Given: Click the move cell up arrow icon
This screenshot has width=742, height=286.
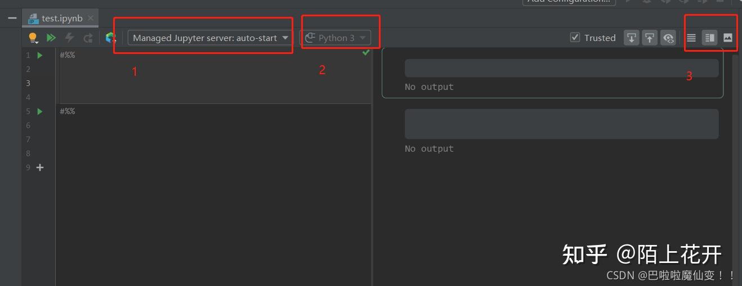Looking at the screenshot, I should pos(650,38).
